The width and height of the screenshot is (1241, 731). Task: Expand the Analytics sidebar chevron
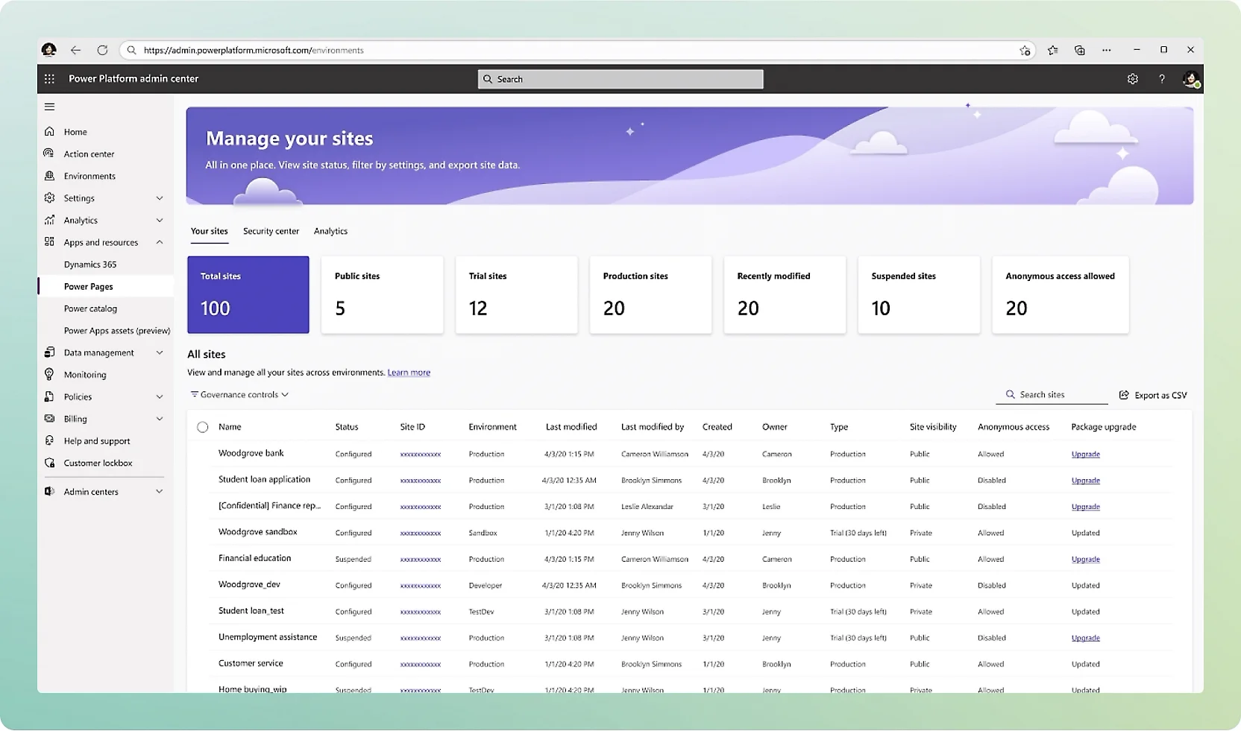point(159,220)
